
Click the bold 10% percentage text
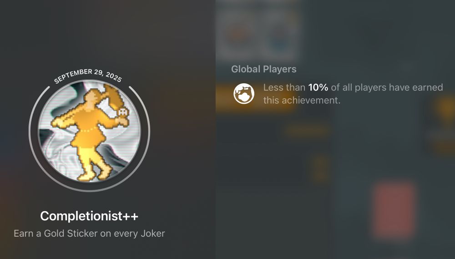318,87
